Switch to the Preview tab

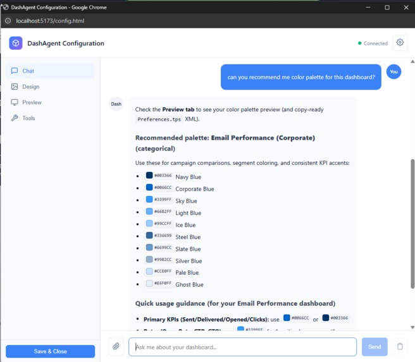(50, 102)
